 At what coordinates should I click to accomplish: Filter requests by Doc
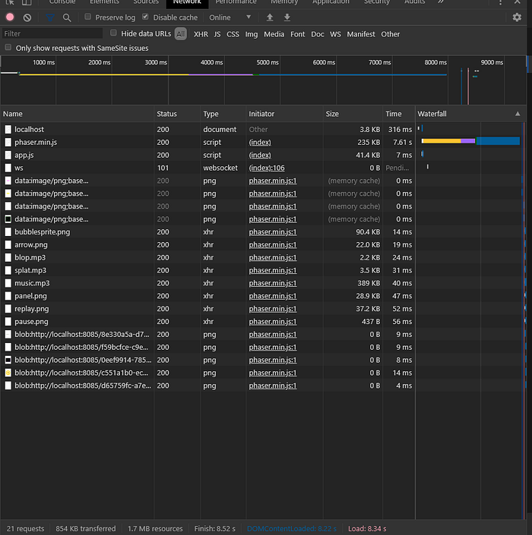click(318, 34)
